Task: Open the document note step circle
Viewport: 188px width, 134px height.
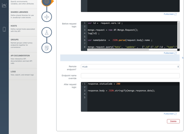Action: click(x=47, y=48)
